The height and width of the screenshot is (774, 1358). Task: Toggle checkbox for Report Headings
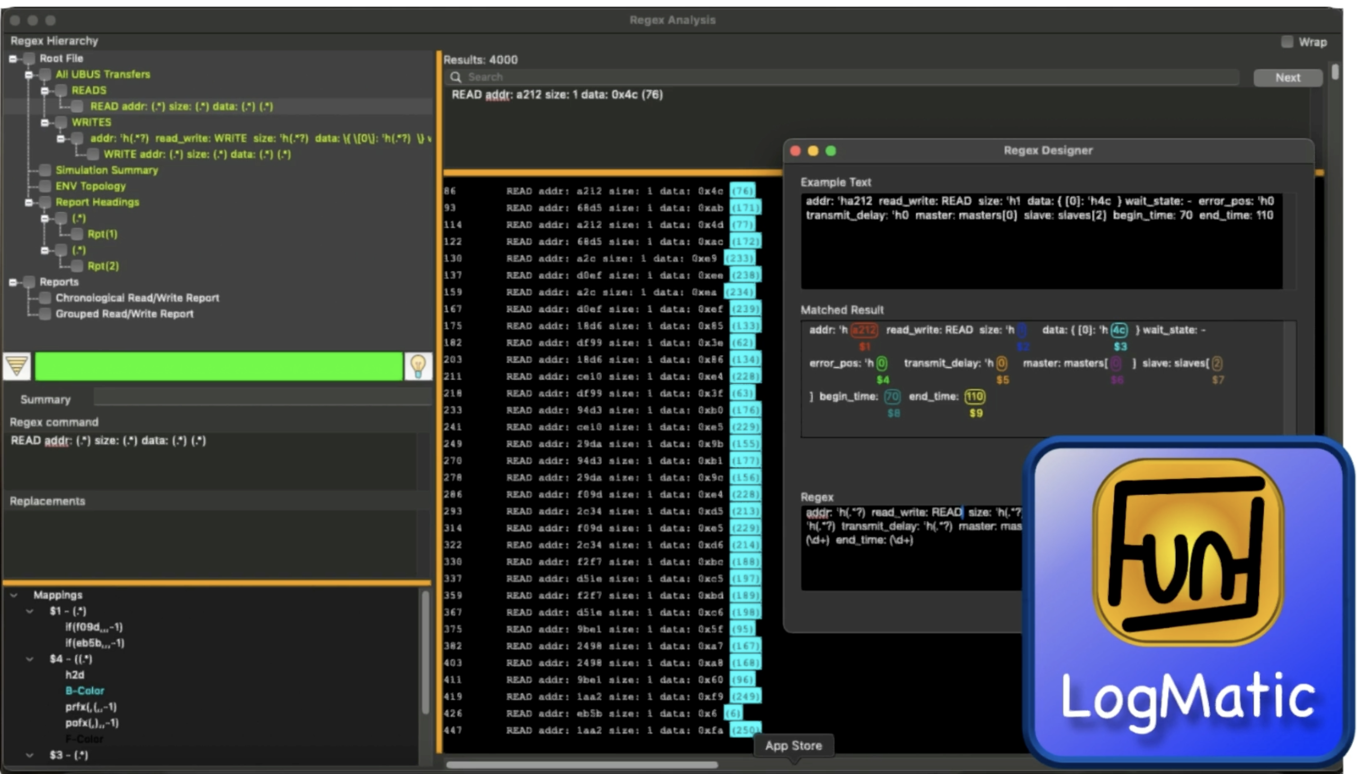(45, 202)
